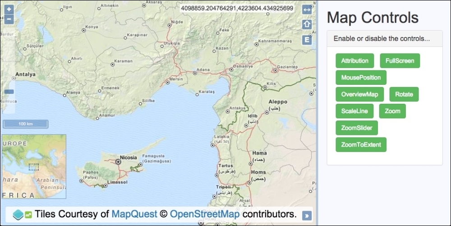The image size is (451, 226).
Task: Click the Anamur town label
Action: (x=107, y=115)
